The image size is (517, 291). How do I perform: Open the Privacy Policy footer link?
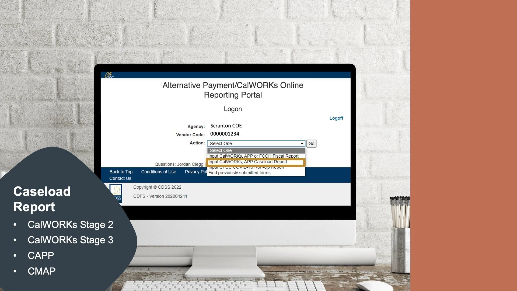point(195,172)
